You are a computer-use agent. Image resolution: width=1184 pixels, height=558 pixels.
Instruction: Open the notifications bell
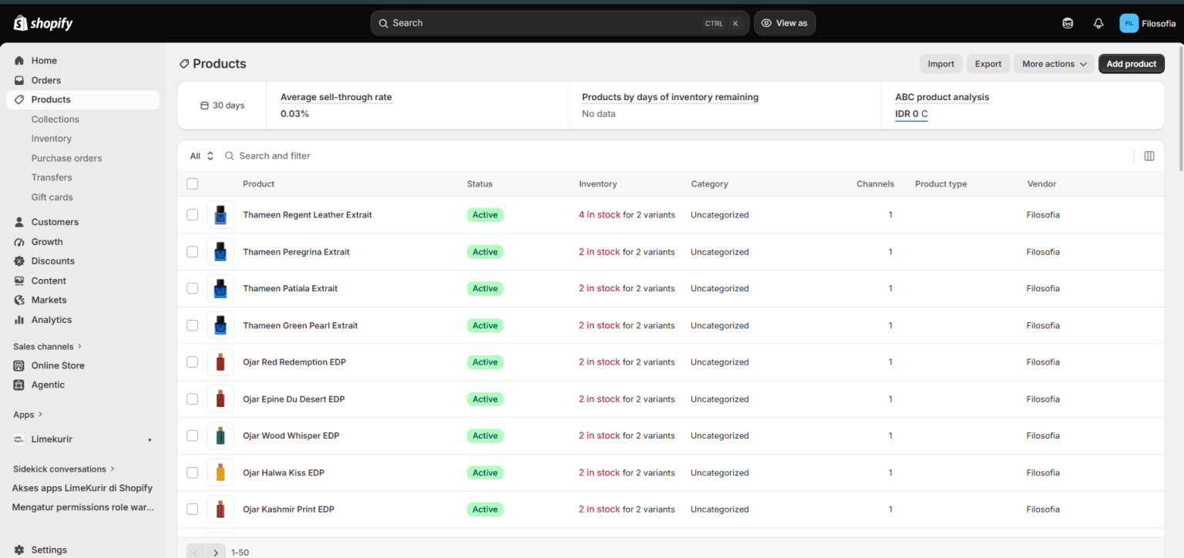(1098, 23)
